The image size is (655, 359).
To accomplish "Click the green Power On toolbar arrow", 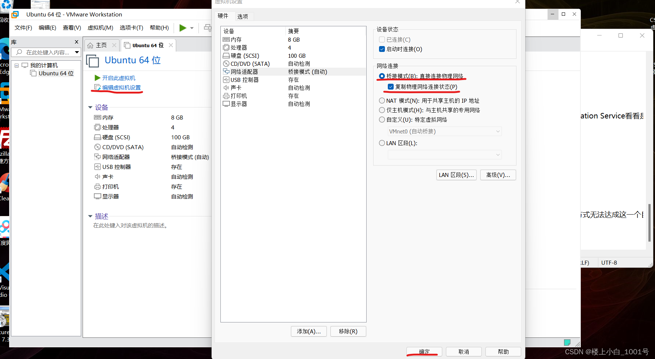I will (183, 28).
